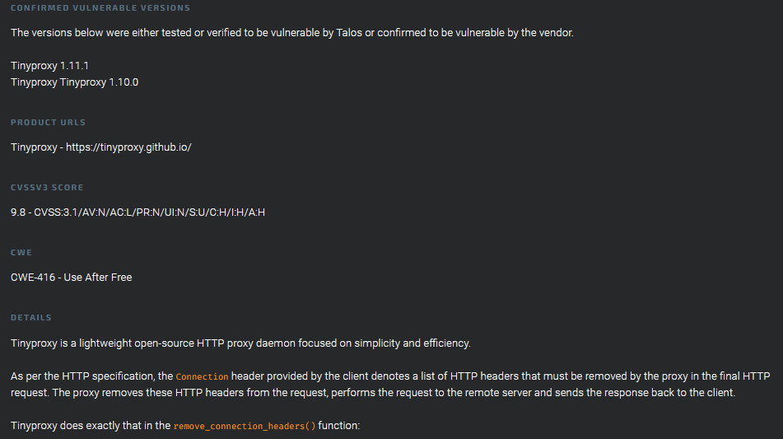
Task: Click the 'Tinyproxy -' product label
Action: tap(37, 147)
